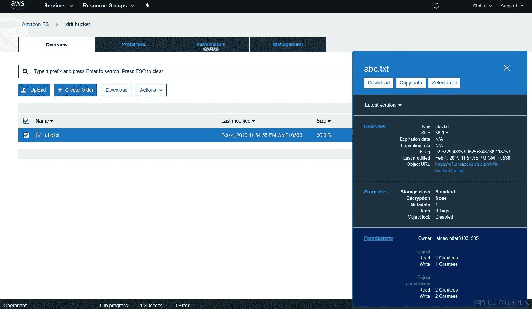532x309 pixels.
Task: Click Download in the bucket toolbar
Action: [x=117, y=90]
